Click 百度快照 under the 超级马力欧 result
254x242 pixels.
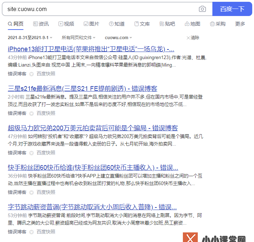point(46,153)
